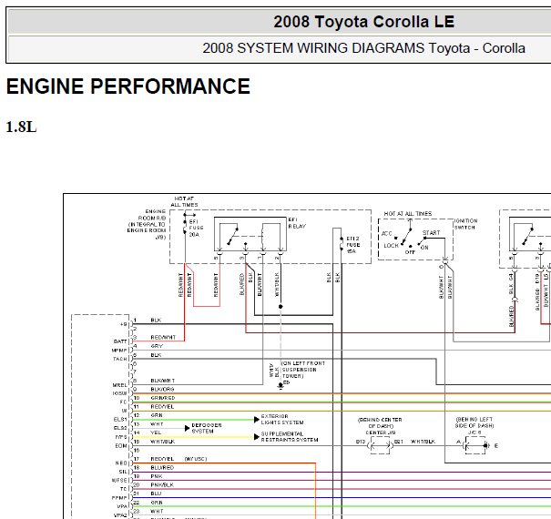Viewport: 551px width, 519px height.
Task: Click the '2008 Toyota Corolla LE' title
Action: [x=363, y=22]
